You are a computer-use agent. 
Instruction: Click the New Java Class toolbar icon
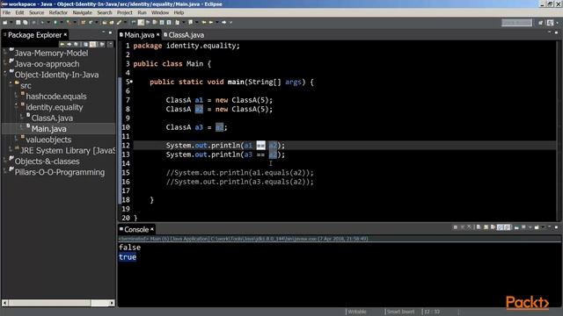click(x=91, y=22)
